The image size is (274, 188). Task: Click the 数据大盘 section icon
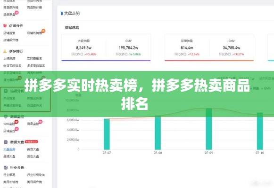pos(6,142)
